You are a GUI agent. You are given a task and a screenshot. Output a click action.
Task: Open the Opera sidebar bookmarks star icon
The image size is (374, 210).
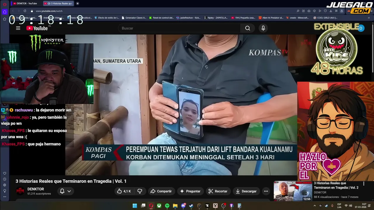[5, 19]
